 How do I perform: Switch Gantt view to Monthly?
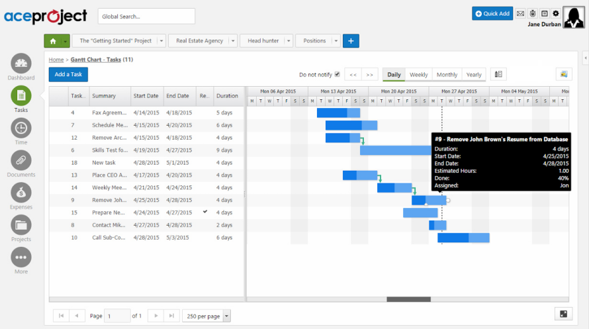pos(447,75)
